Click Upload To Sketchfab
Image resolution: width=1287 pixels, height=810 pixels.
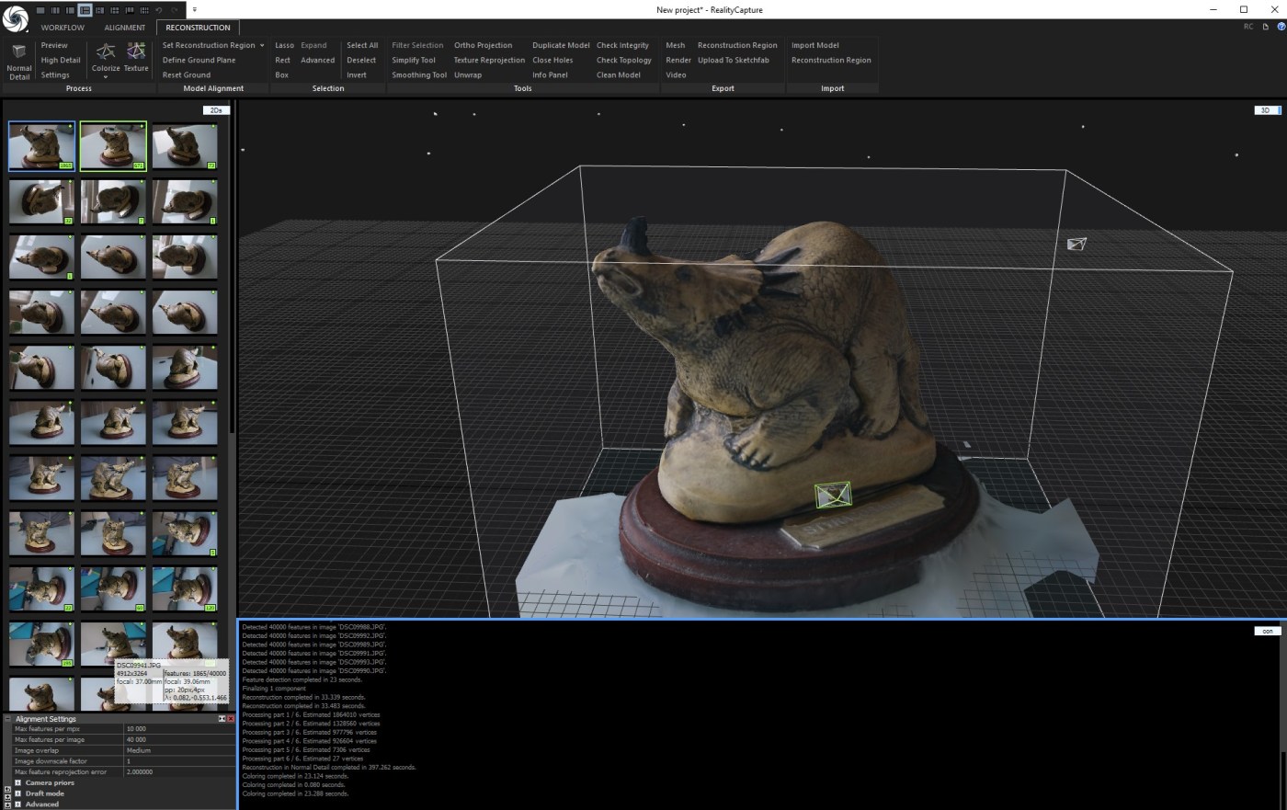tap(733, 60)
